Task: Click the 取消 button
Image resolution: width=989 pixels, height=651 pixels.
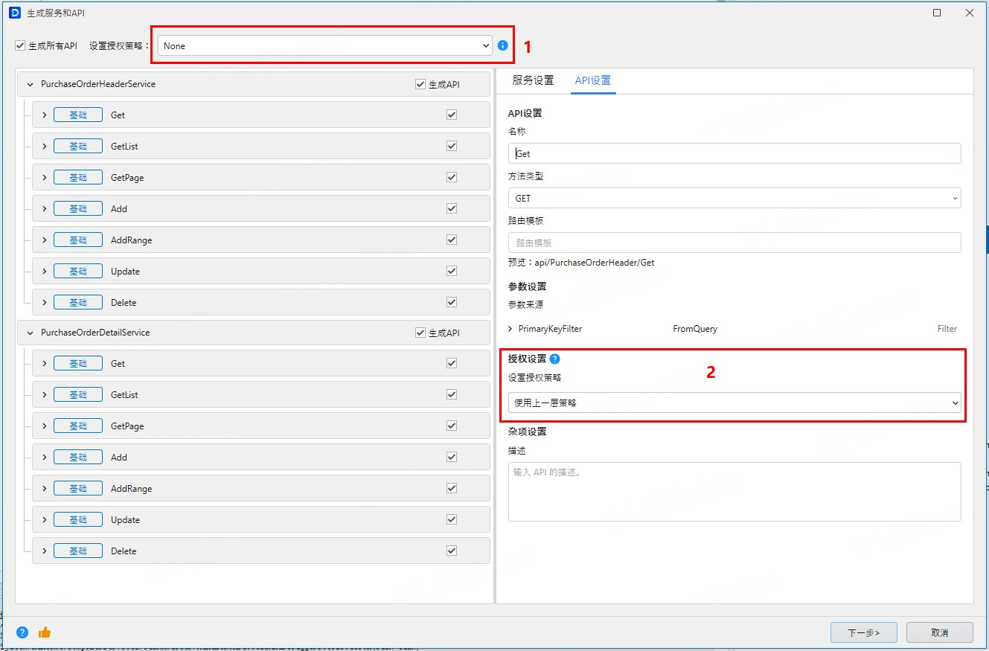Action: [939, 632]
